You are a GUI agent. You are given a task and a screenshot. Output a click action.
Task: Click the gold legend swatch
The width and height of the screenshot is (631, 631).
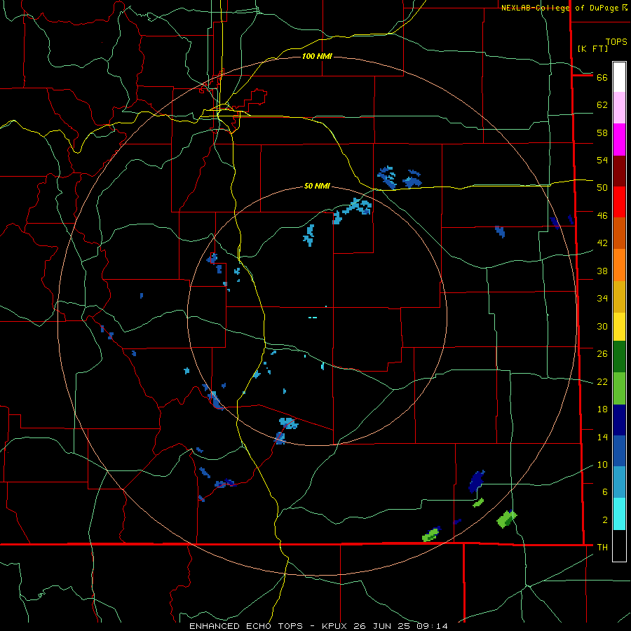click(x=619, y=297)
